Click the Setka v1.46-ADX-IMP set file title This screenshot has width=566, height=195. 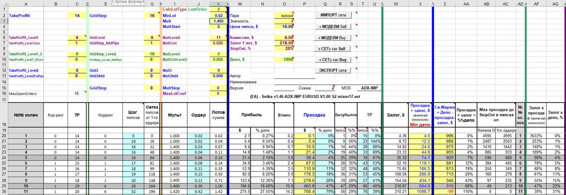coord(306,96)
